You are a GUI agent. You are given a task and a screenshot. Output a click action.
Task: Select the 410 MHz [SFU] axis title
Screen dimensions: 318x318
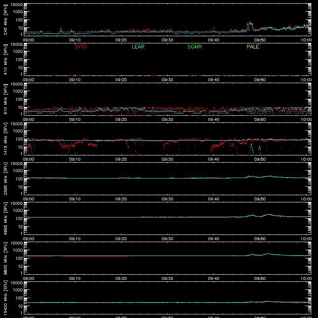tap(5, 59)
